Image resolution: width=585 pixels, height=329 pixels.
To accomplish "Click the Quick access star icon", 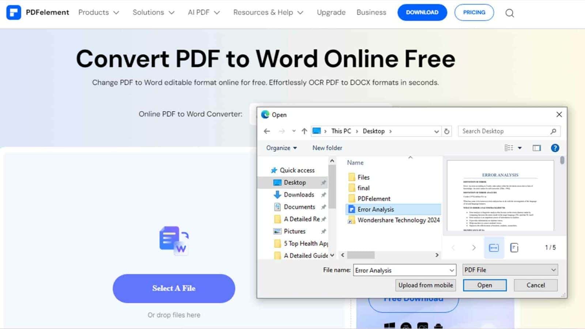I will 274,170.
